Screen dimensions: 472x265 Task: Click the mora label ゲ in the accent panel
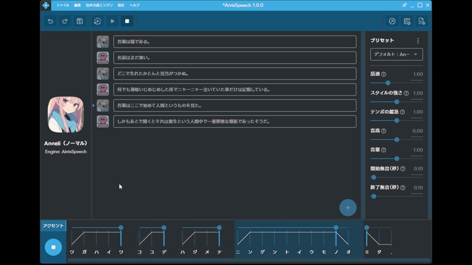pos(263,252)
